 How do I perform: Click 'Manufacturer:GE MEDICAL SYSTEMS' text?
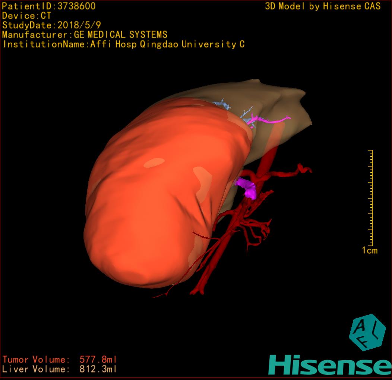tap(85, 35)
